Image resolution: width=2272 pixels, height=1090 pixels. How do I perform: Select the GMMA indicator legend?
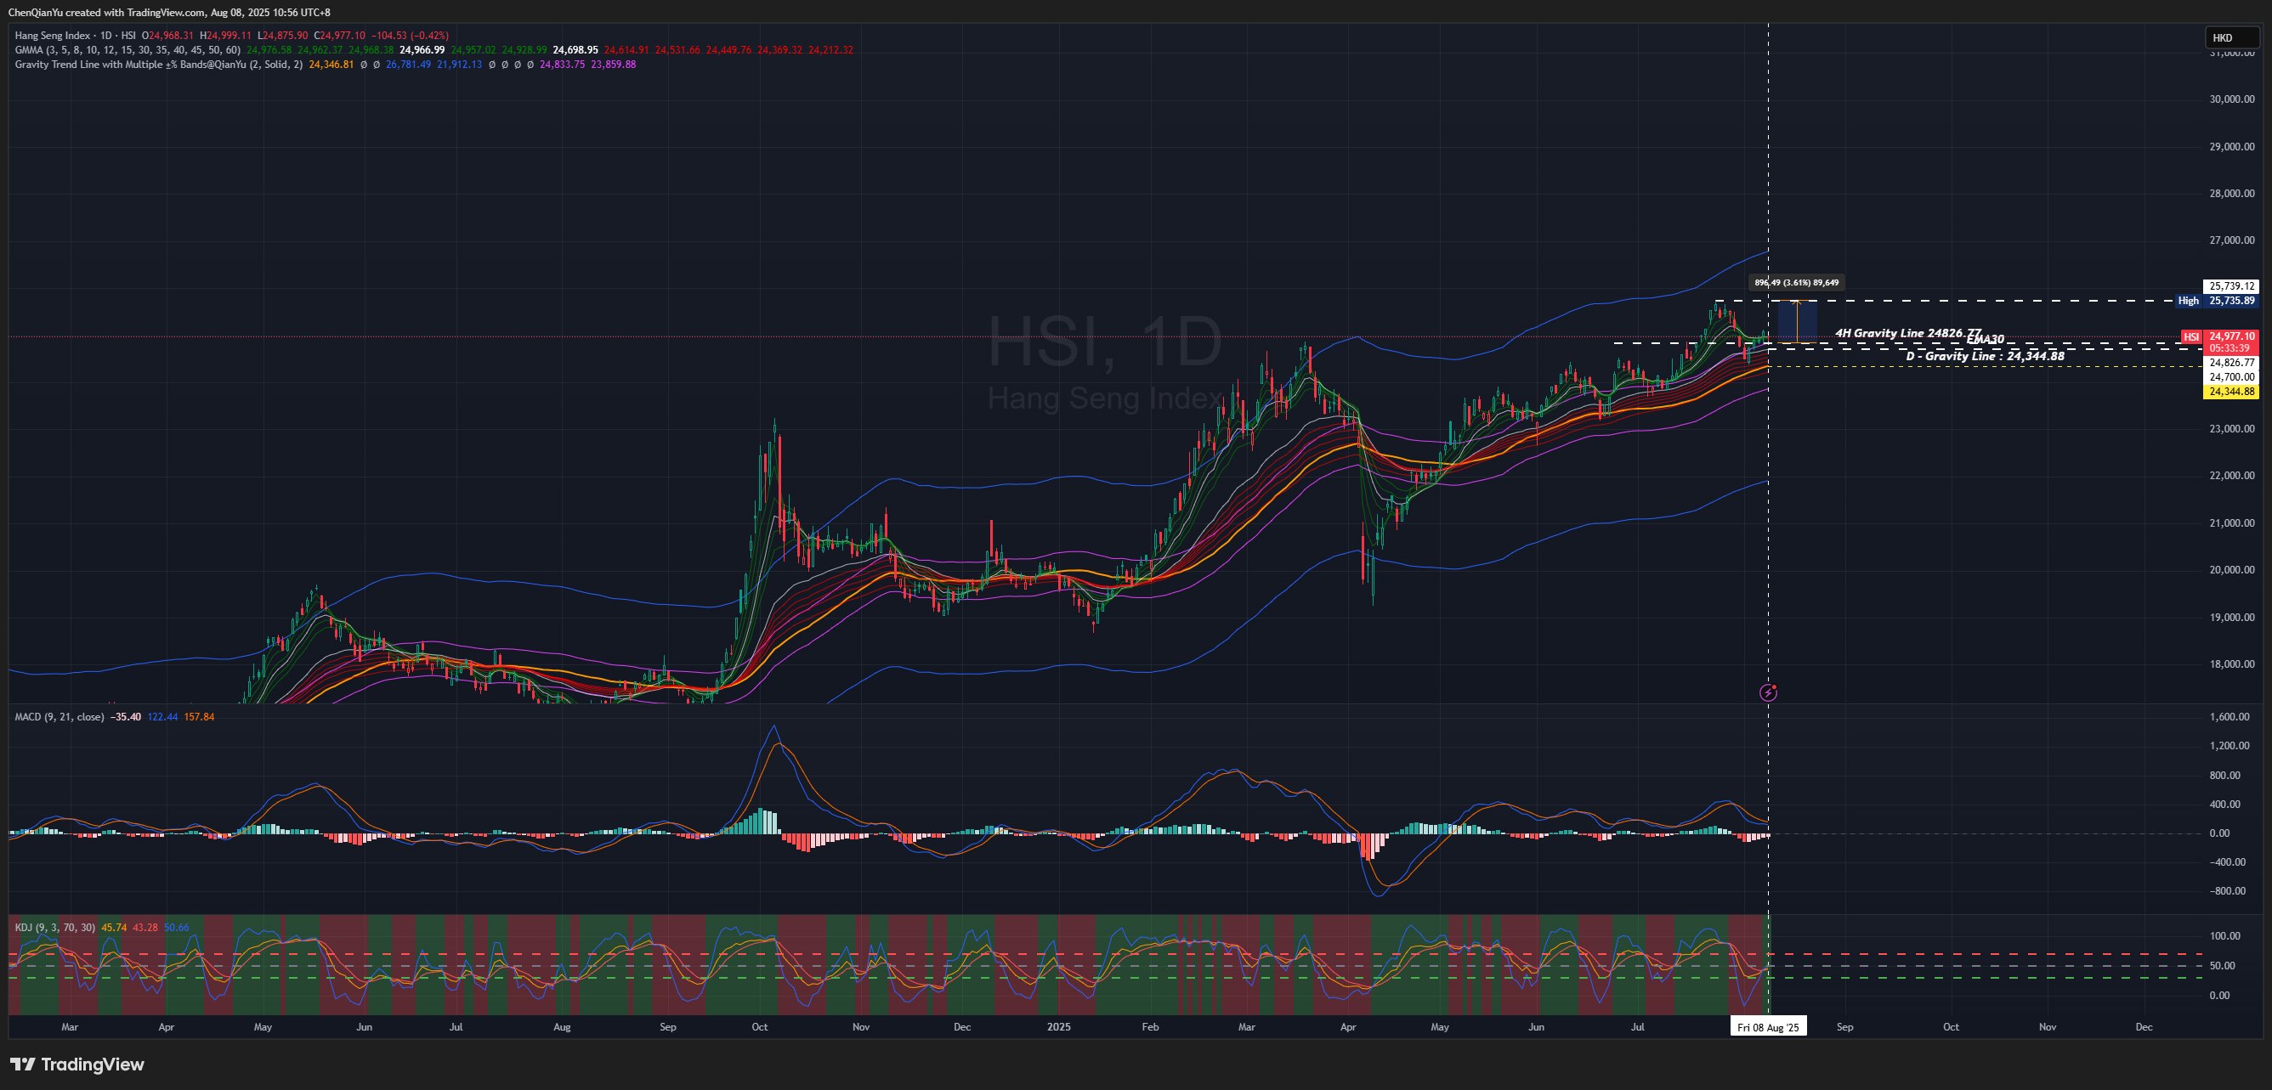click(x=127, y=50)
